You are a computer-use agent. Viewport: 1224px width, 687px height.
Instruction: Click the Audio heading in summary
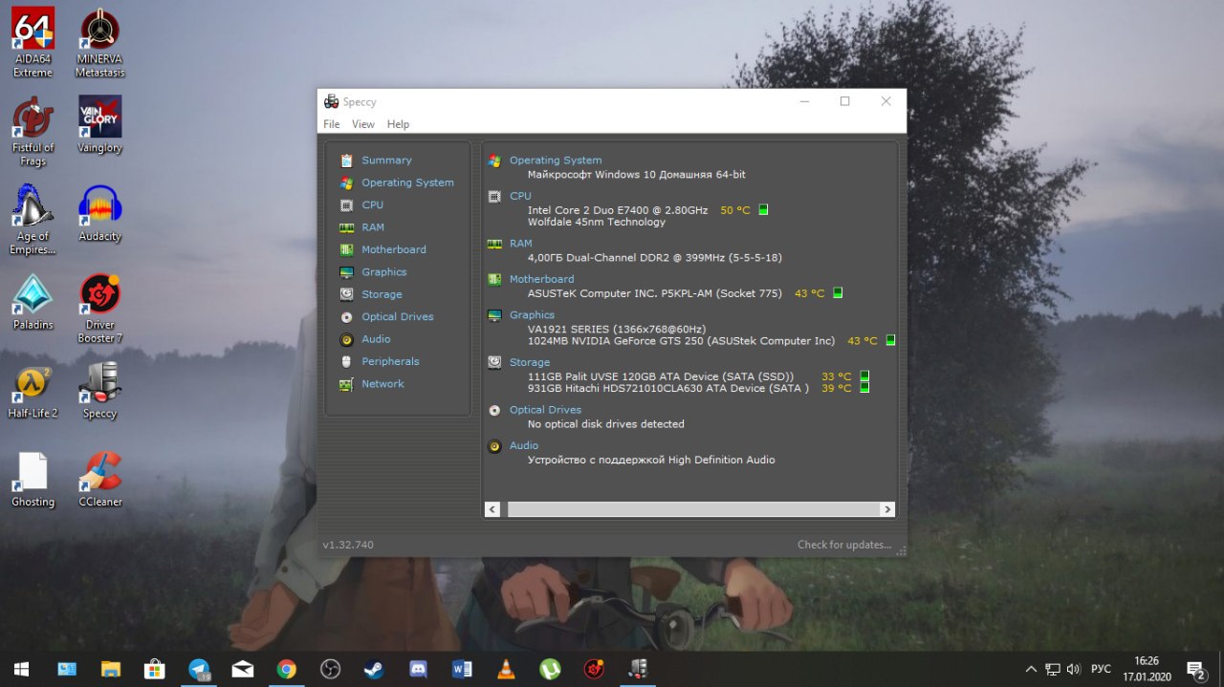coord(524,445)
